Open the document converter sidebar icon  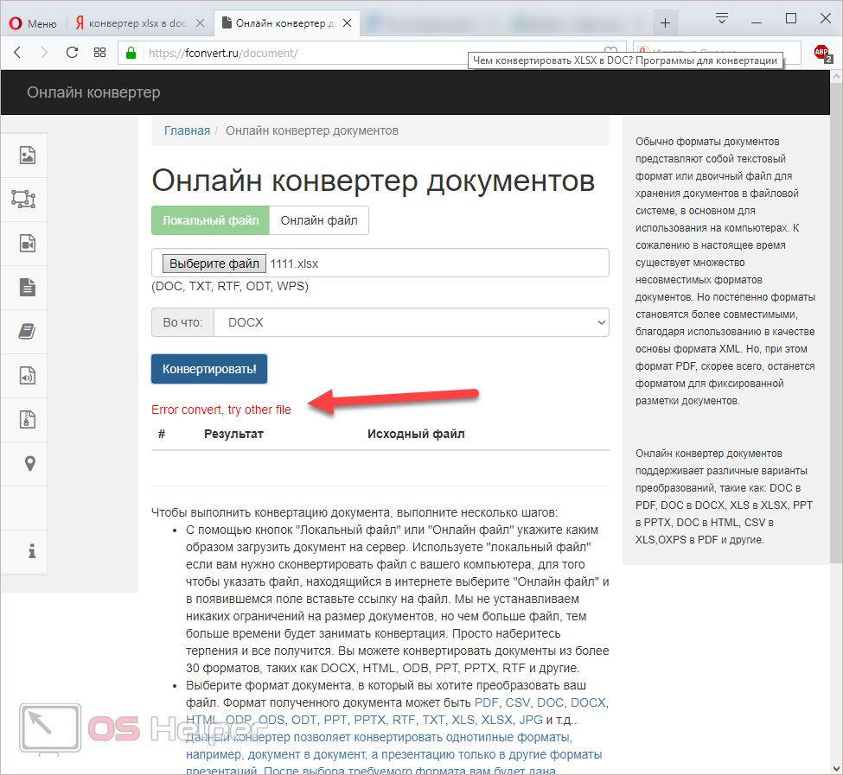click(x=28, y=287)
